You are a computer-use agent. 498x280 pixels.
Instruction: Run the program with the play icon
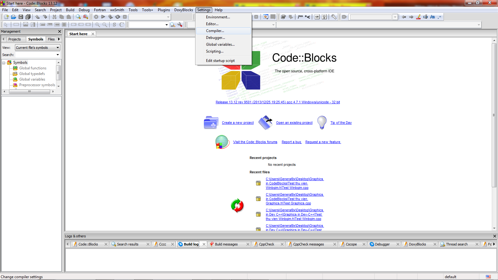pos(103,17)
